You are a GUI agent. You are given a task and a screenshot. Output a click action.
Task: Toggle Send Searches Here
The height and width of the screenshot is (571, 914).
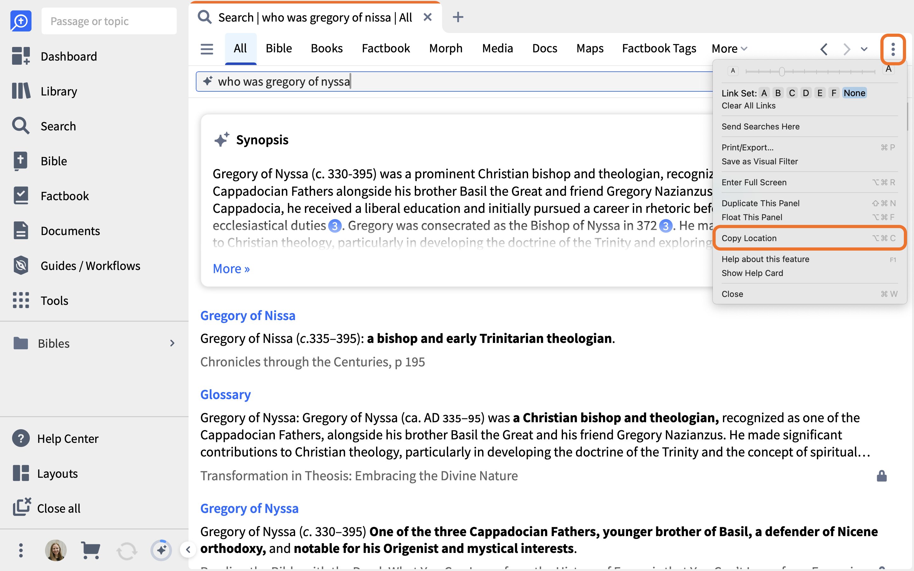[760, 127]
